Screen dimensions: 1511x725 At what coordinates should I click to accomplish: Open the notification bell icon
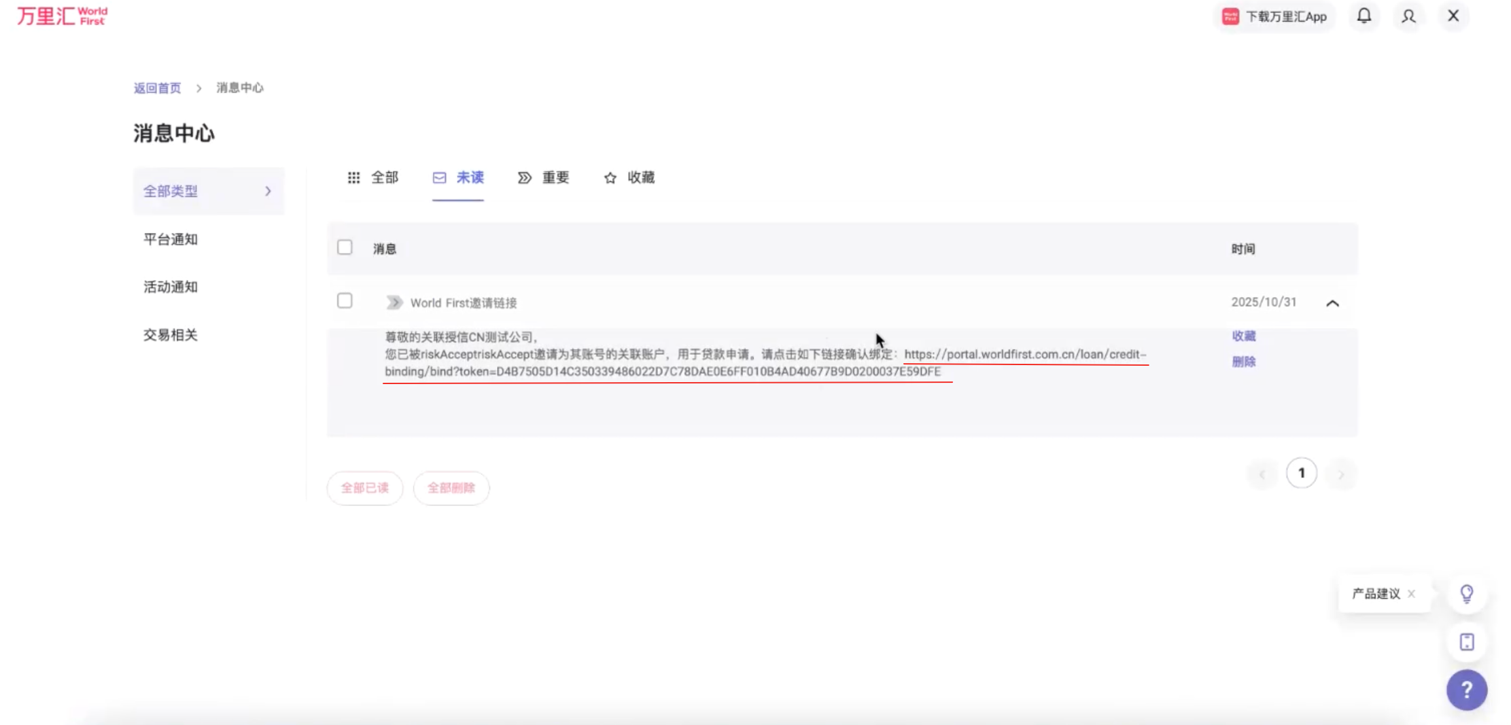pyautogui.click(x=1364, y=16)
